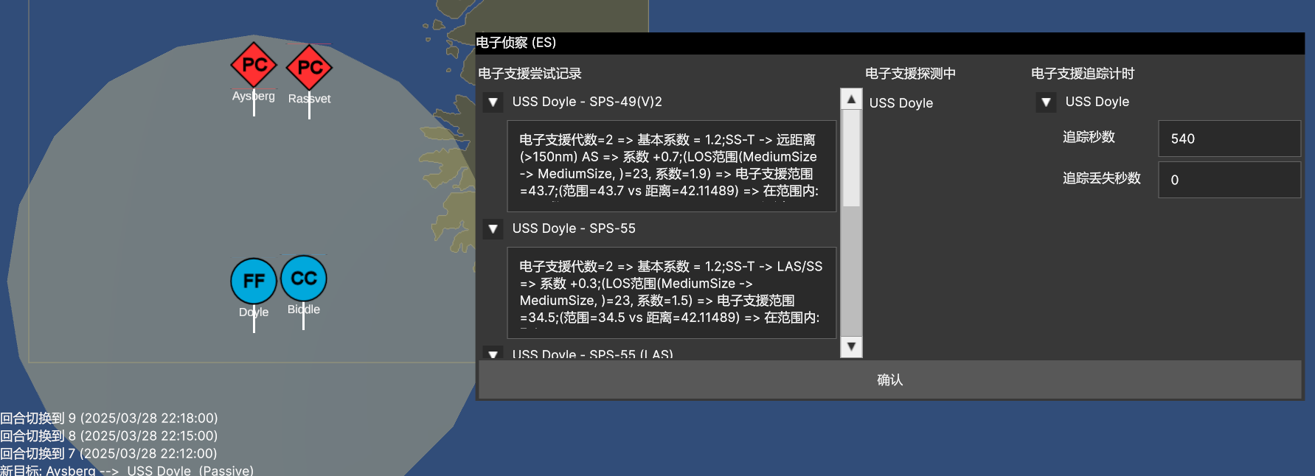The image size is (1315, 476).
Task: Click log line 回合切换到 8 (22:15:00)
Action: 109,436
